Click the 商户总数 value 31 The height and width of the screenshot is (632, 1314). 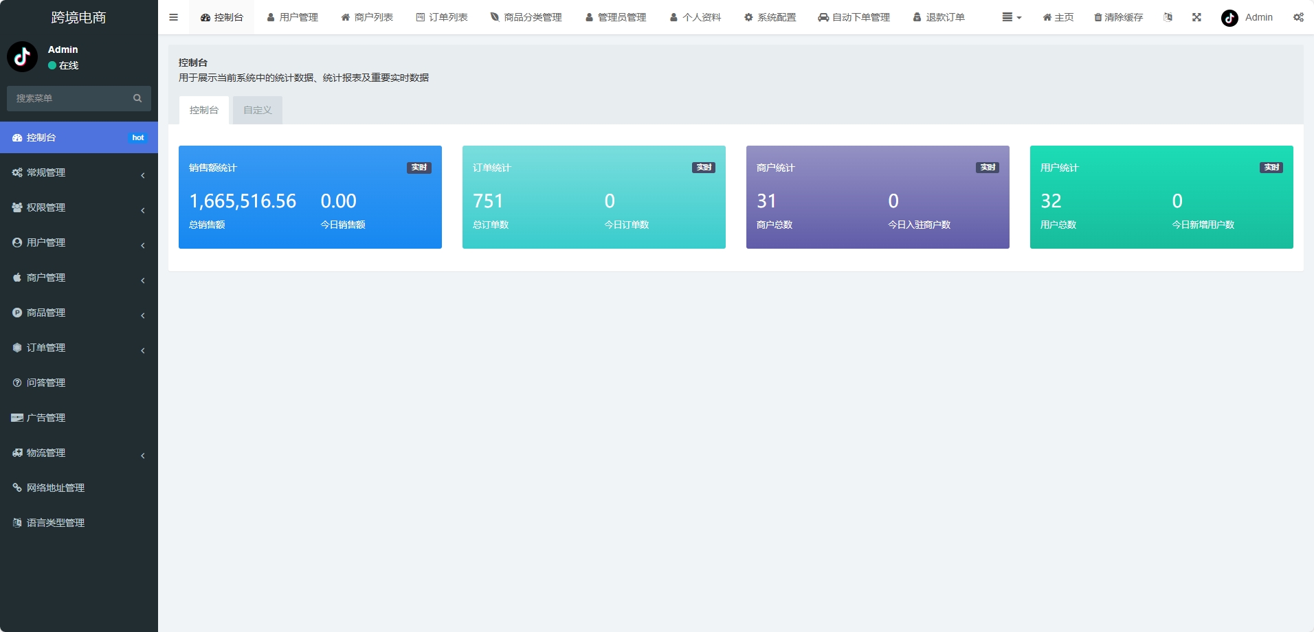coord(766,201)
